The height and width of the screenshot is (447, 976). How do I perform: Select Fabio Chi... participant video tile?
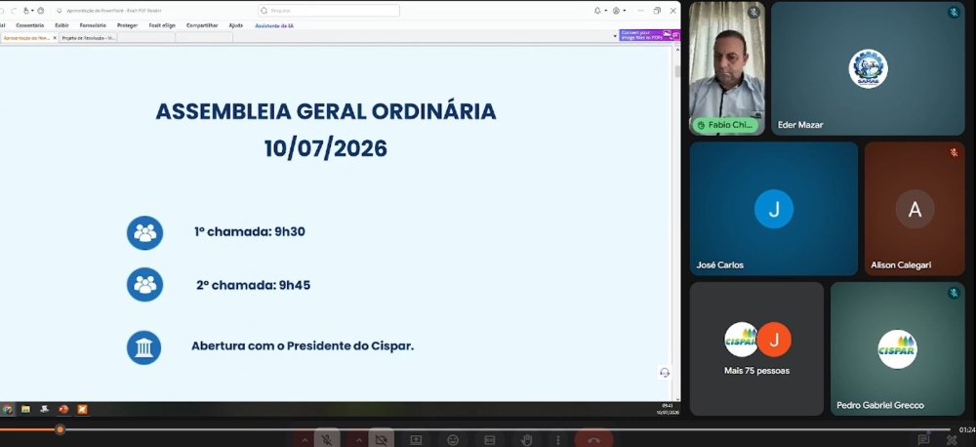727,68
